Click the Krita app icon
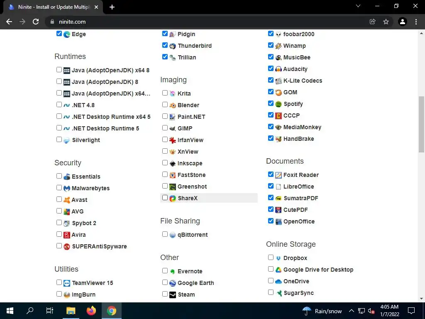Image resolution: width=425 pixels, height=319 pixels. pyautogui.click(x=173, y=93)
